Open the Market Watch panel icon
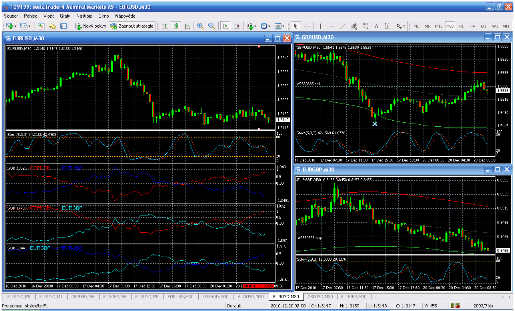Image resolution: width=515 pixels, height=311 pixels. pyautogui.click(x=41, y=26)
